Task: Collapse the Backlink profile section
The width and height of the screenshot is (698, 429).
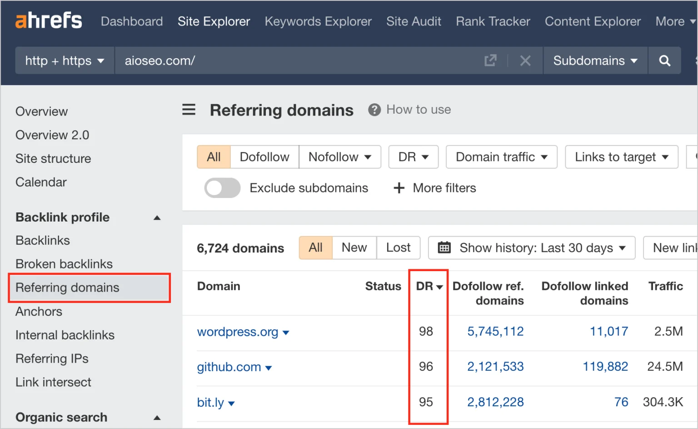Action: [x=157, y=217]
